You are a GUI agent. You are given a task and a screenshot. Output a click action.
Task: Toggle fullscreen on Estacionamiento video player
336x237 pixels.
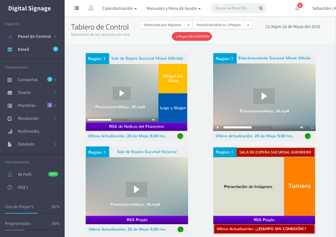coord(312,128)
